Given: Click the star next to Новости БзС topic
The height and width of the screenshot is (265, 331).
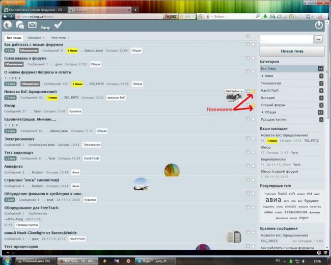Looking at the screenshot, I should click(253, 91).
